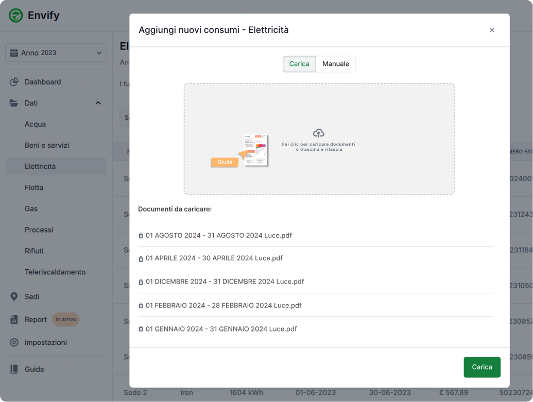Select the Carica tab in the dialog
The height and width of the screenshot is (402, 533).
point(299,64)
